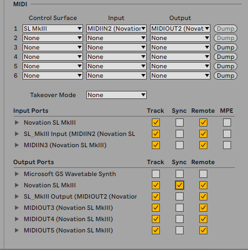Open Control Surface dropdown in row 6
Screen dimensions: 248x250
(x=52, y=76)
